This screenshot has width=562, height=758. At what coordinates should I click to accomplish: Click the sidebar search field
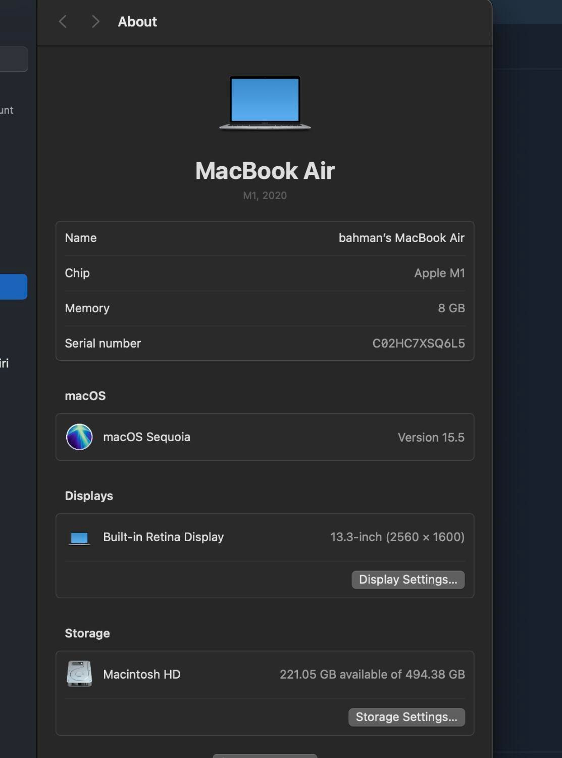point(14,59)
